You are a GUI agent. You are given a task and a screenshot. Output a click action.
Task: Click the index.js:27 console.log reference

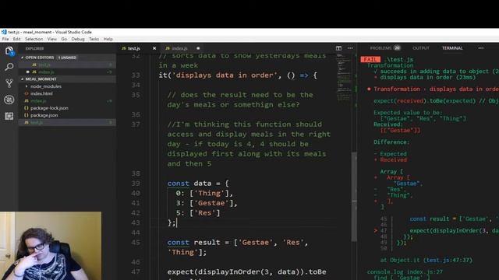[424, 272]
